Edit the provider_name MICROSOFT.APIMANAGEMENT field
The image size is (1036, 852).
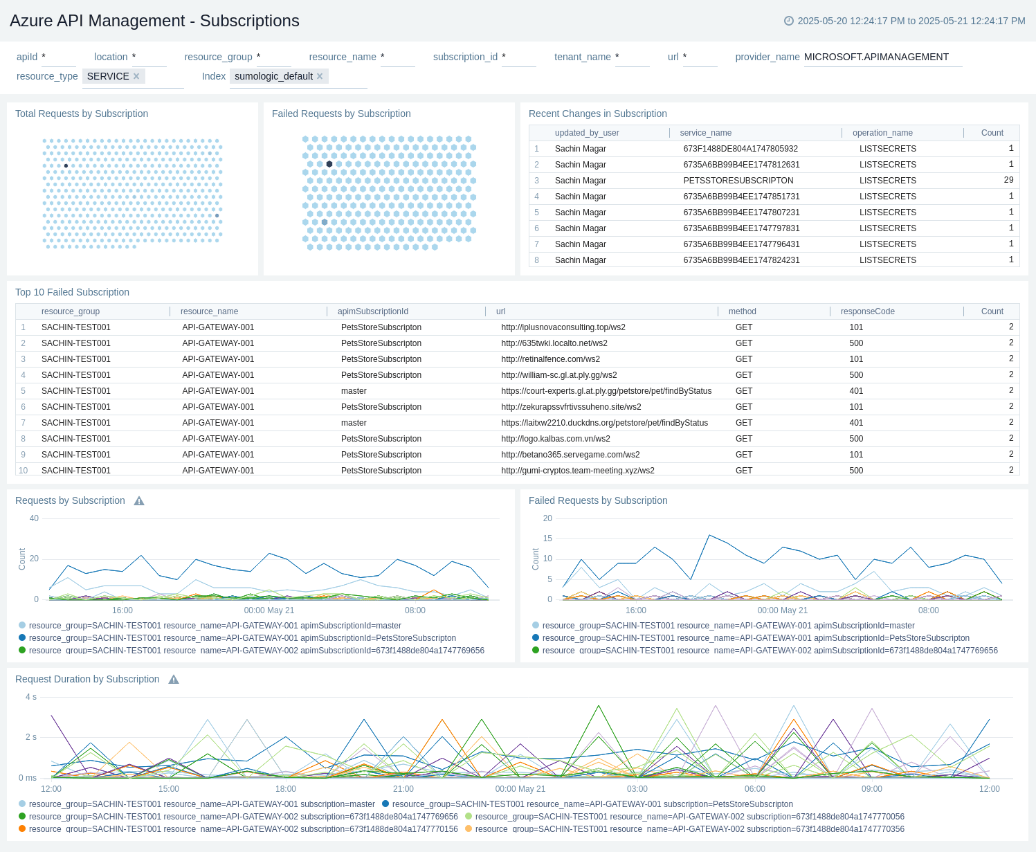pyautogui.click(x=883, y=57)
